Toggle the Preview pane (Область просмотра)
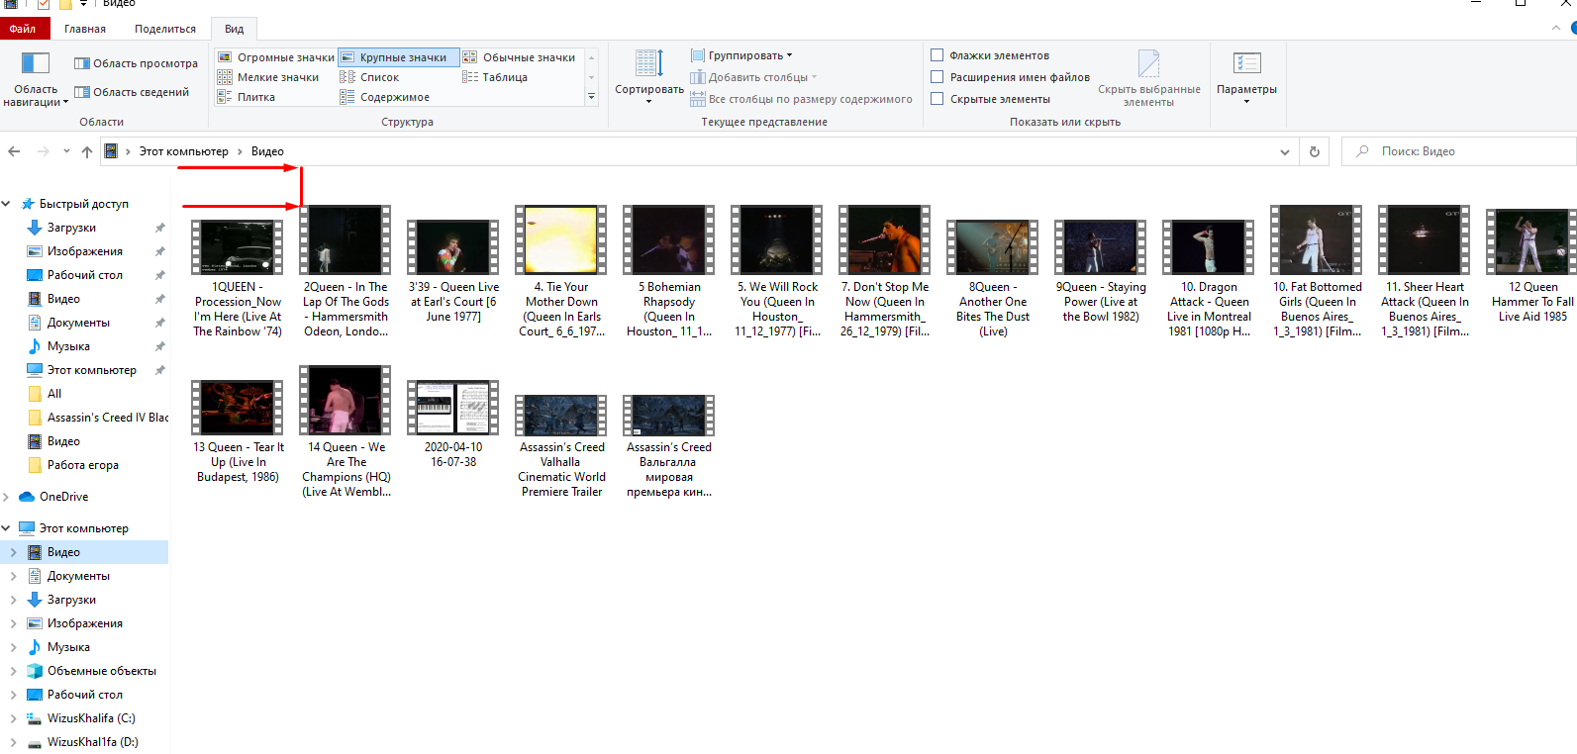Viewport: 1577px width, 754px height. pos(136,63)
